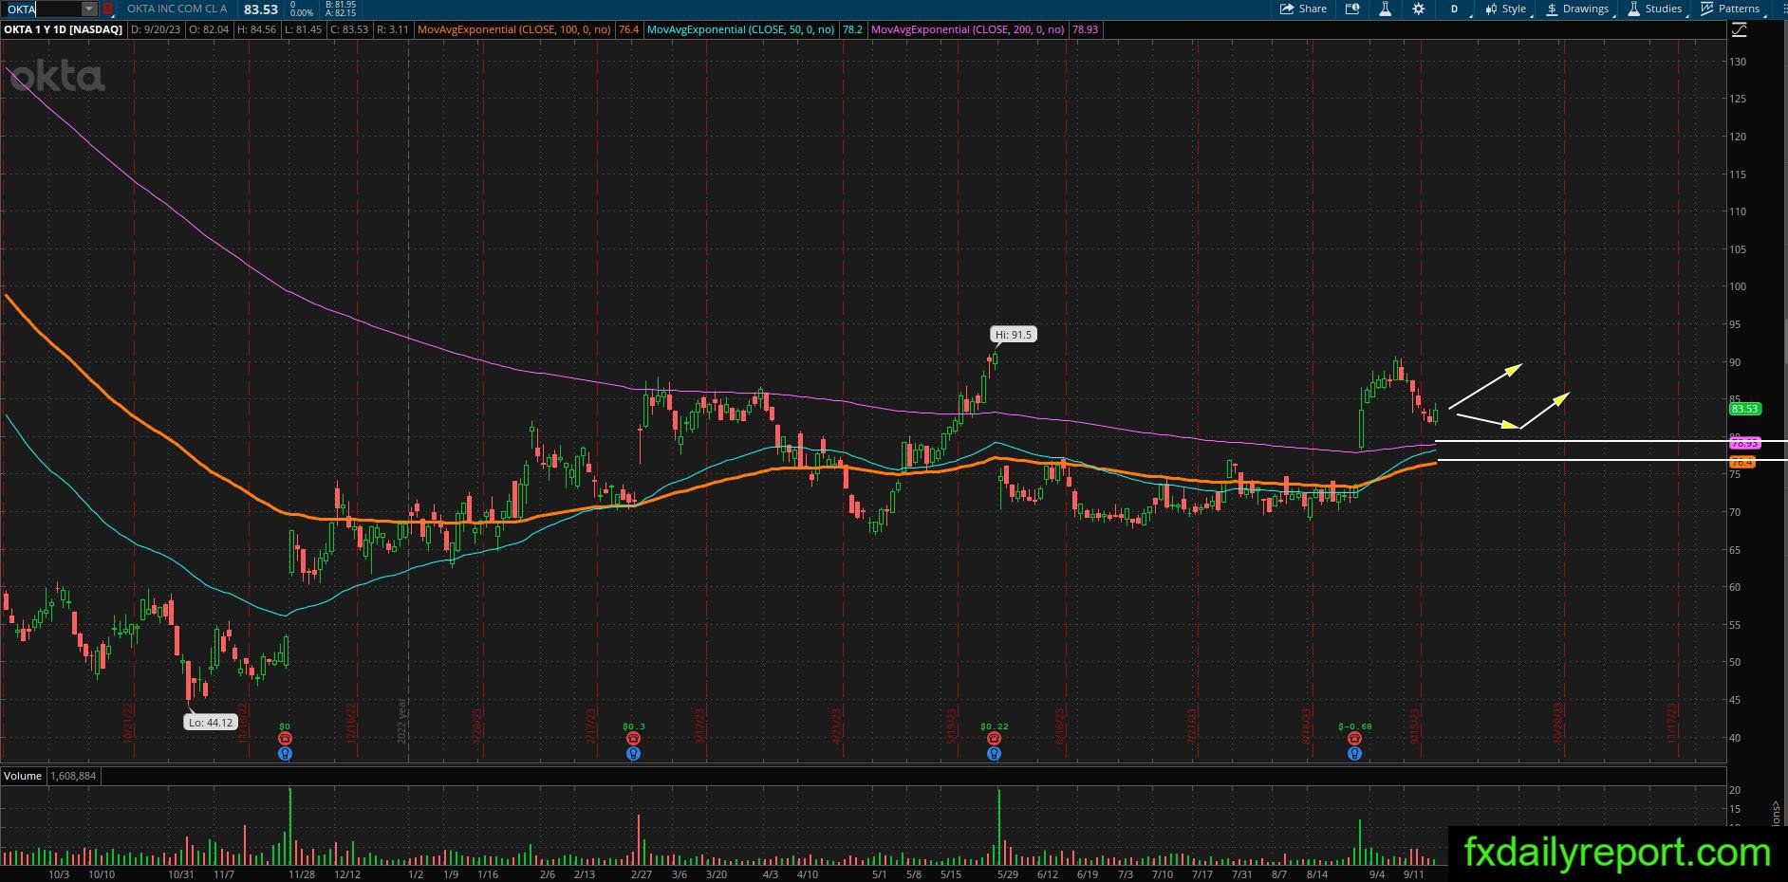Click the orange 76.4 EMA price tag
This screenshot has height=882, width=1788.
tap(1742, 462)
